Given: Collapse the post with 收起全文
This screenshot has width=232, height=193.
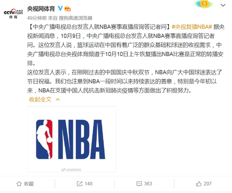Looking at the screenshot, I should coord(40,99).
